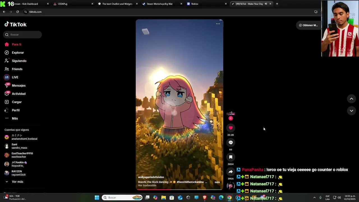Open the volume control in the system tray
Image resolution: width=359 pixels, height=202 pixels.
tap(339, 198)
